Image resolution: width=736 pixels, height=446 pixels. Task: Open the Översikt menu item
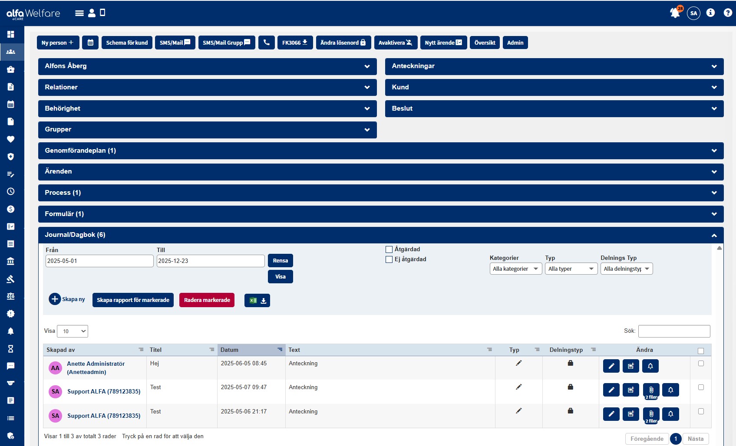point(485,43)
